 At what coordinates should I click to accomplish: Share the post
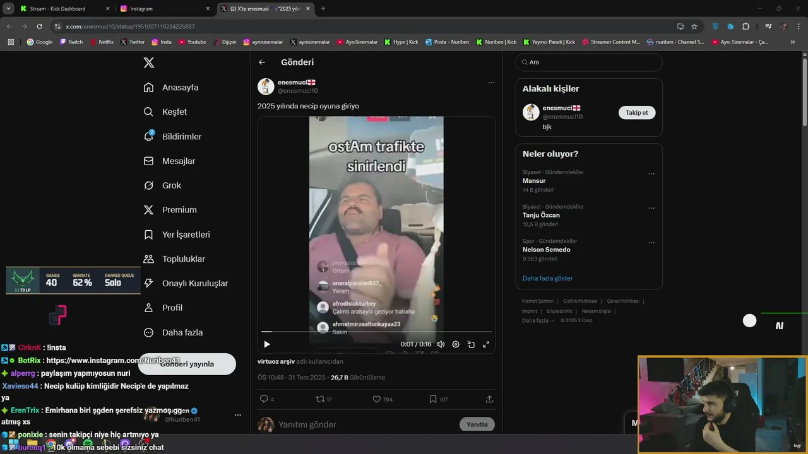pos(489,399)
